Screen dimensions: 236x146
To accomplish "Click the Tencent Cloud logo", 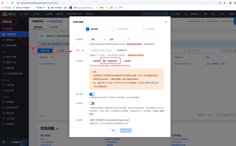I will (x=9, y=14).
